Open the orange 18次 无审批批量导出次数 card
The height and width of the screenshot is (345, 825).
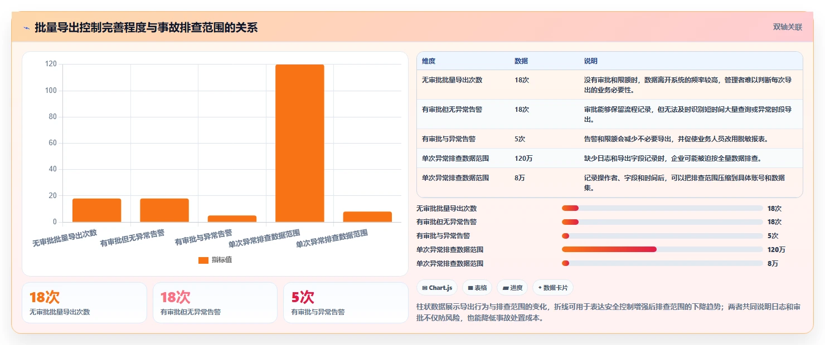point(84,303)
